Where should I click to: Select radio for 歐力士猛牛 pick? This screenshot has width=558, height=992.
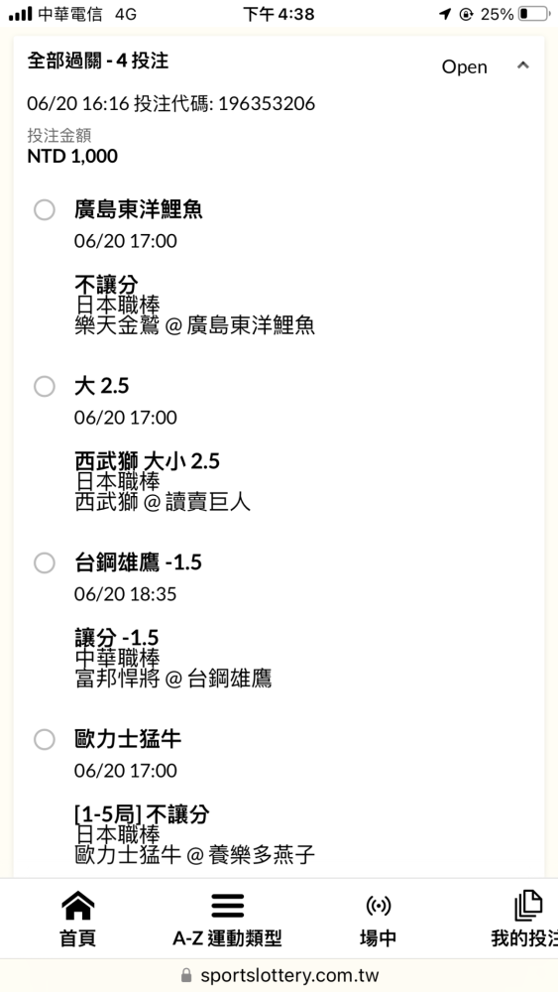point(45,739)
